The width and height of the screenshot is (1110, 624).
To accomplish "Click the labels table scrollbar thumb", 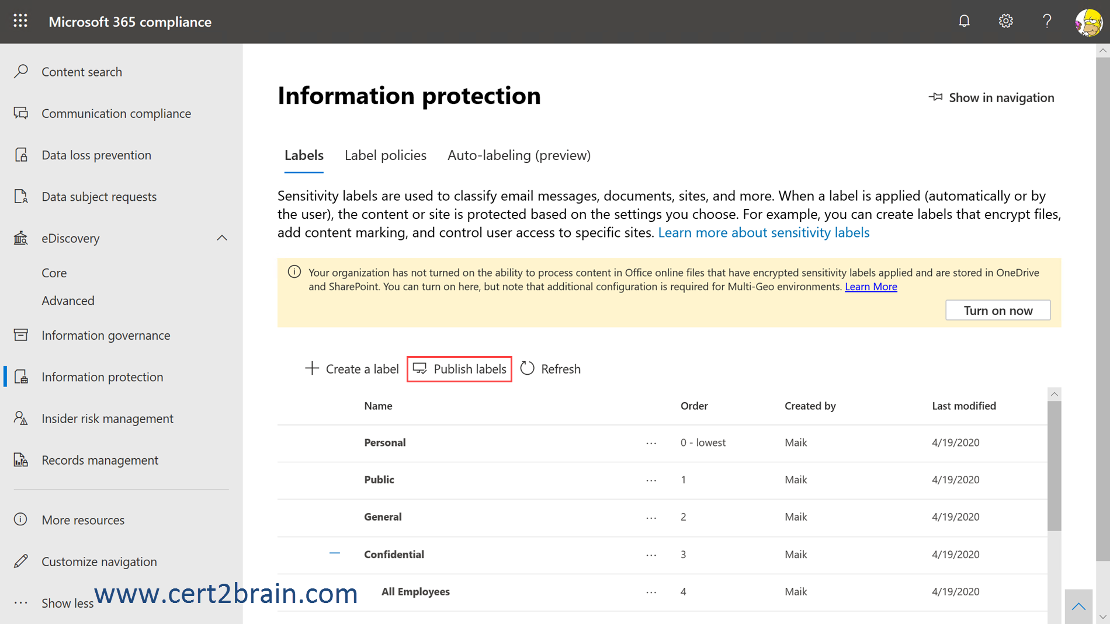I will point(1054,466).
